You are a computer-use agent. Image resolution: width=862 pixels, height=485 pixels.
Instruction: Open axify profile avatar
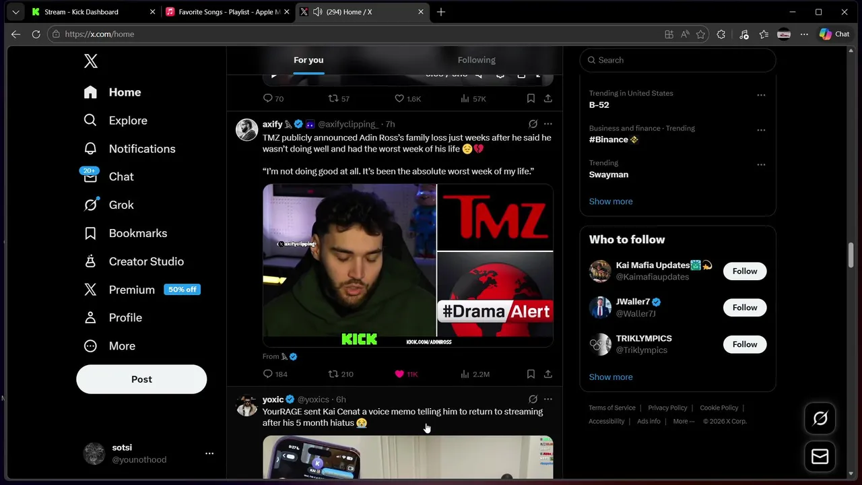[x=247, y=129]
